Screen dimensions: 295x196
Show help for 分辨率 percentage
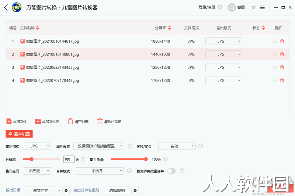point(83,159)
